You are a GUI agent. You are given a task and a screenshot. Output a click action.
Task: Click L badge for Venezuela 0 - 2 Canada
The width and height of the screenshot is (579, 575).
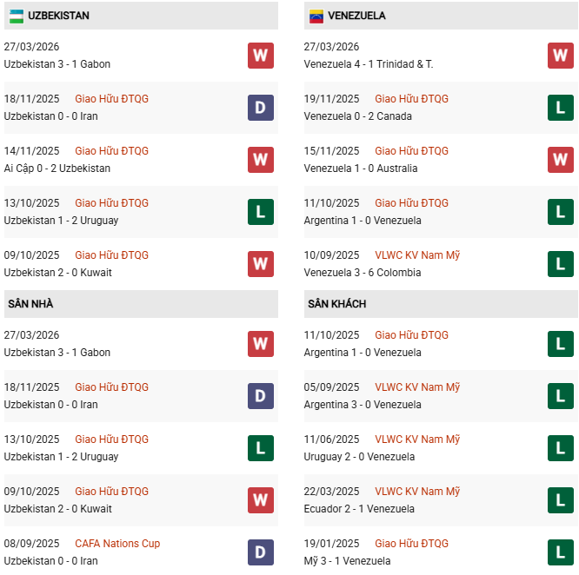click(x=561, y=108)
